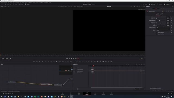
Task: Open the Edges dropdown
Action: pos(163,31)
